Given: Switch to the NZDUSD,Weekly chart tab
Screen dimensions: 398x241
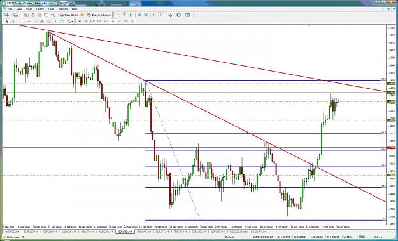Looking at the screenshot, I should coord(239,231).
